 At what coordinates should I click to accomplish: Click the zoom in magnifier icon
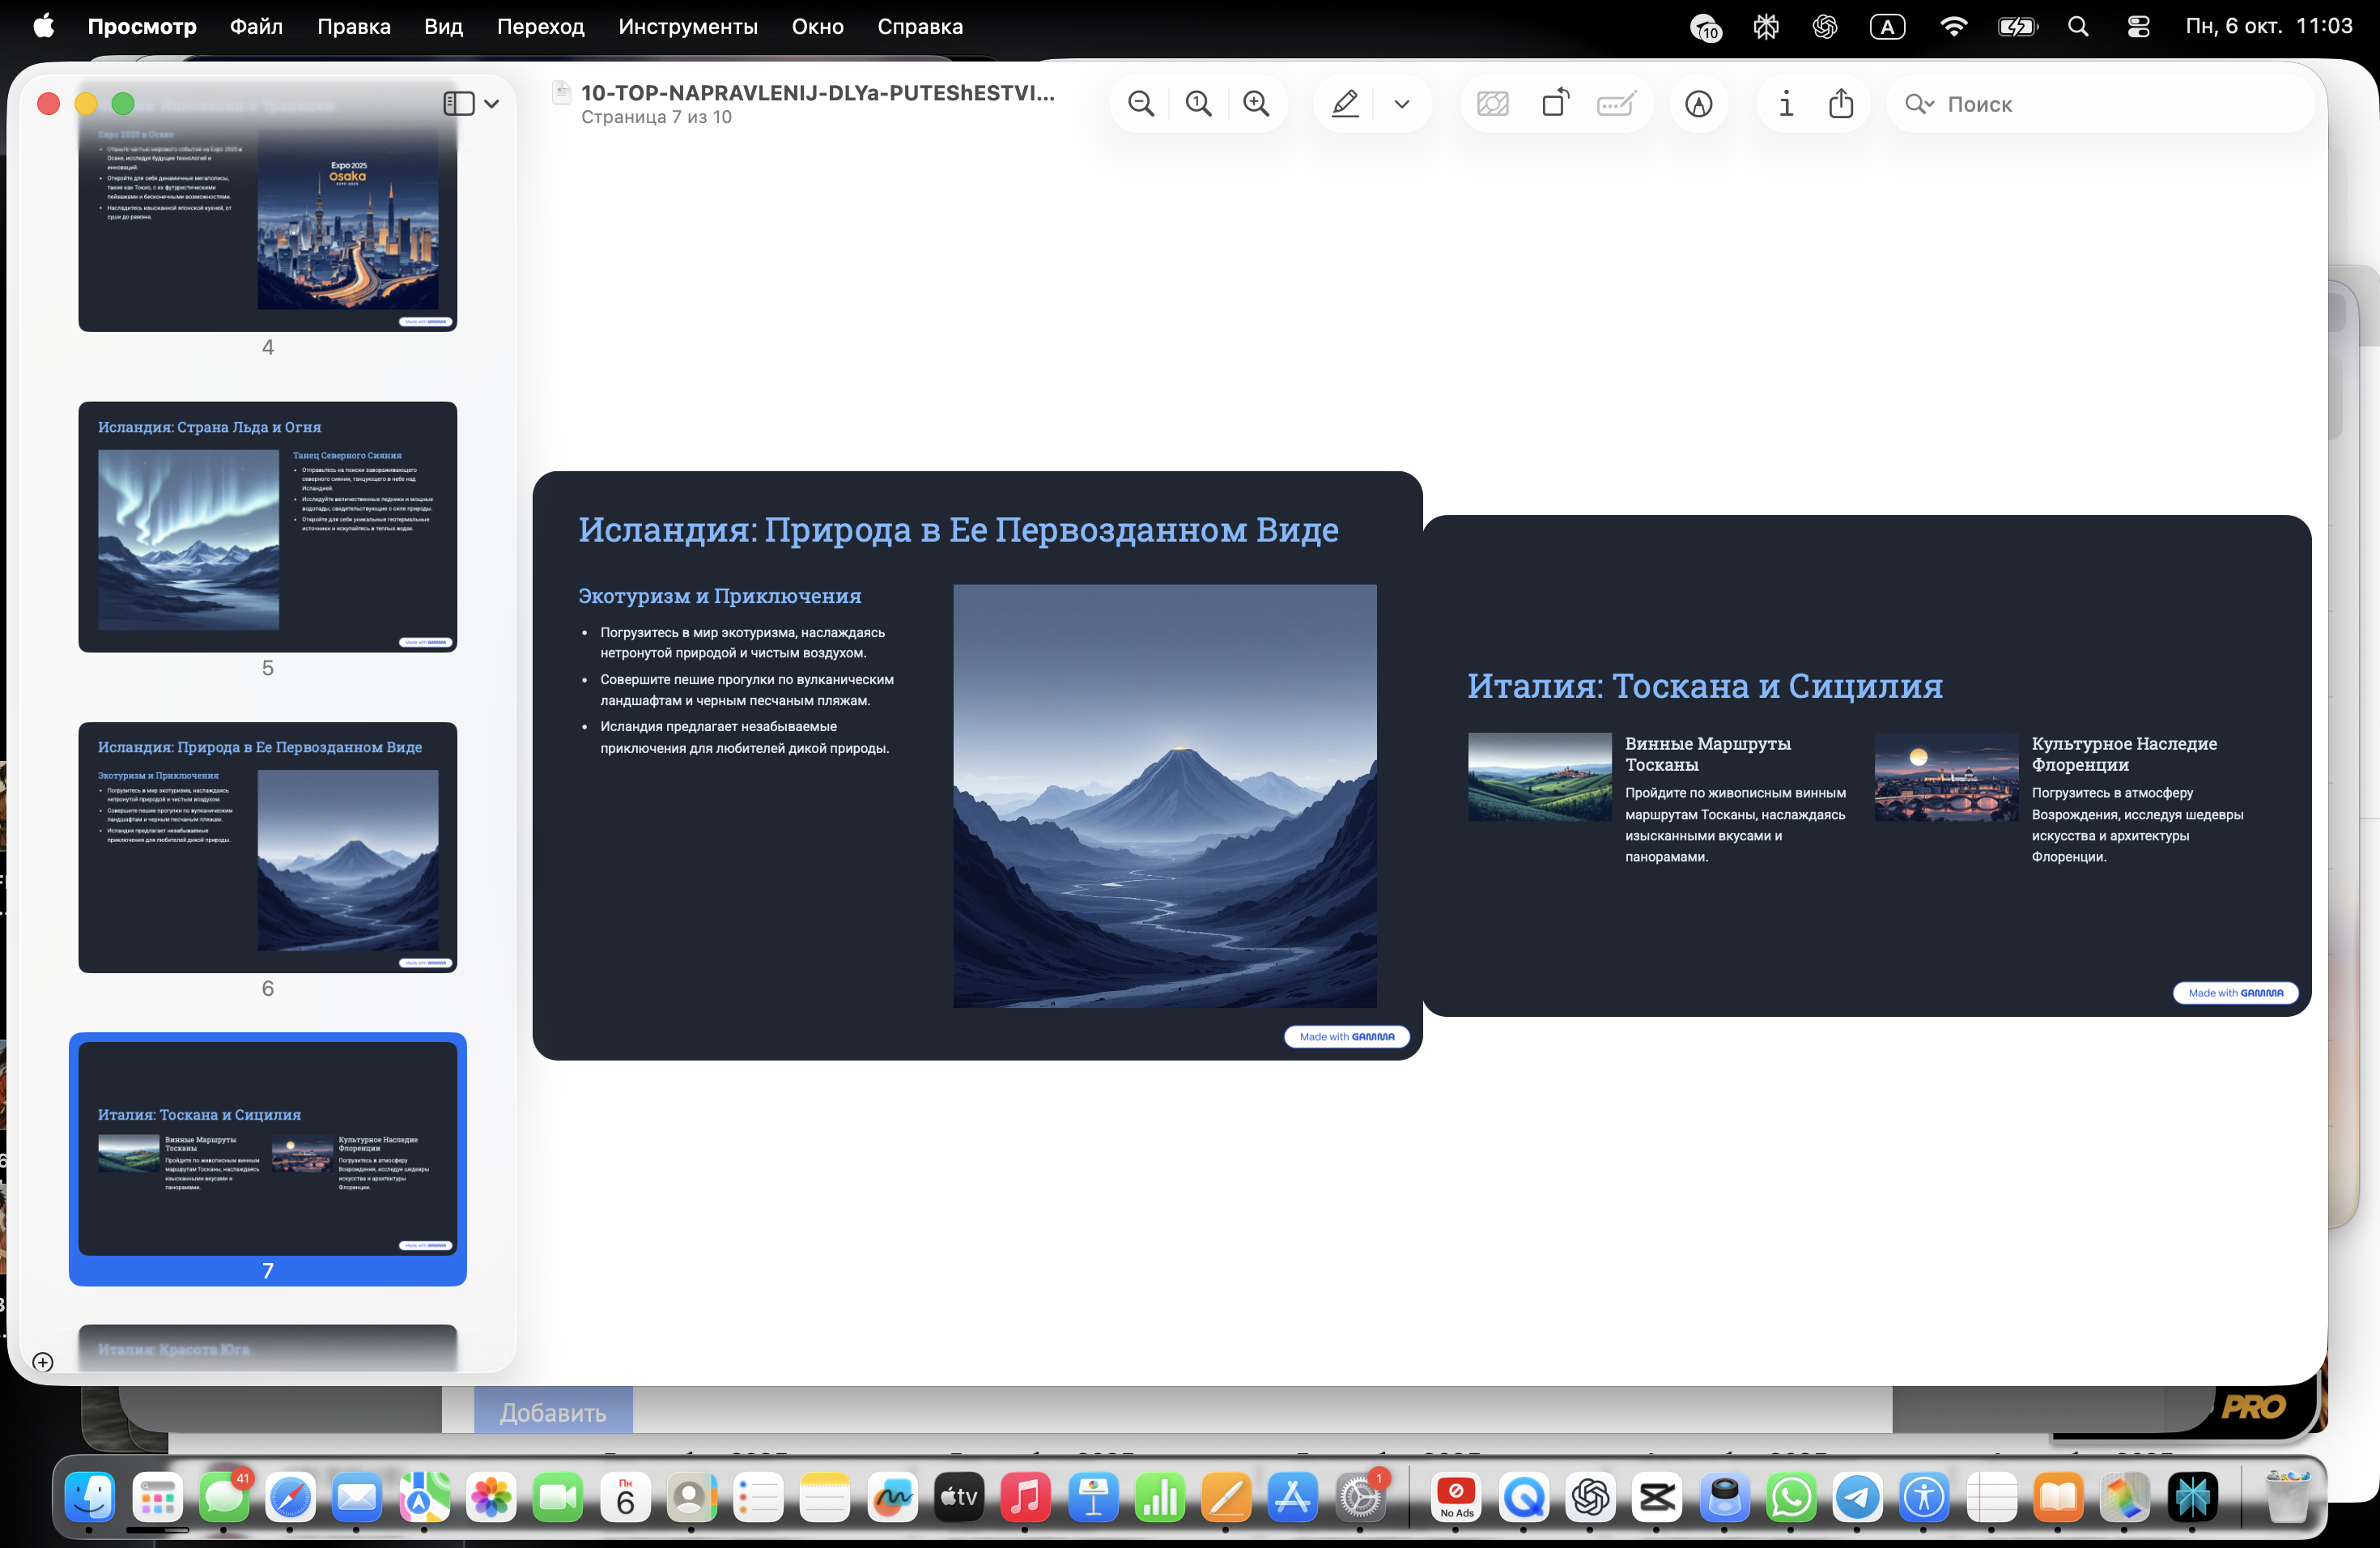tap(1256, 104)
